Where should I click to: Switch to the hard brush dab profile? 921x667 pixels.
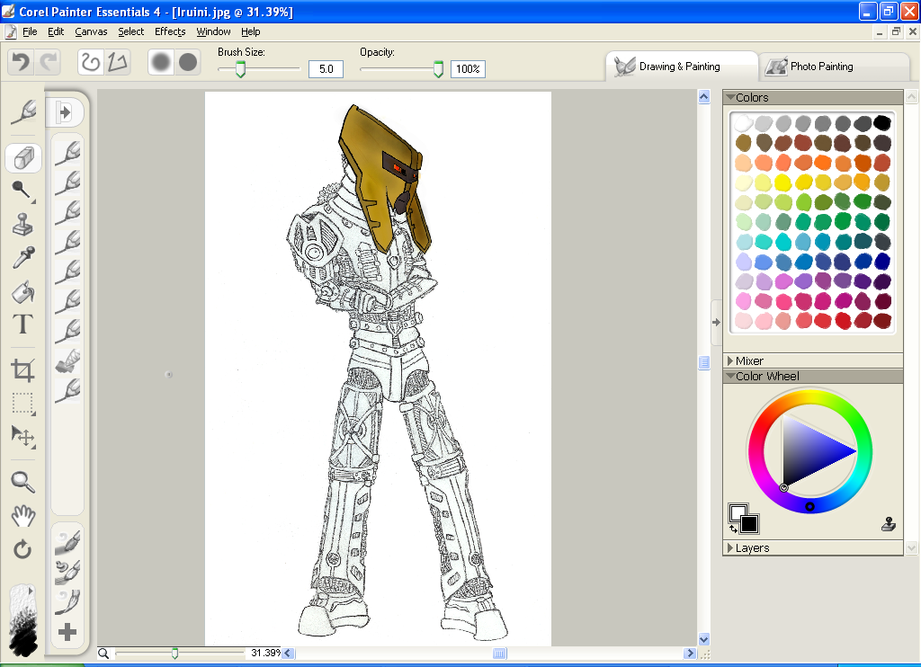coord(186,62)
